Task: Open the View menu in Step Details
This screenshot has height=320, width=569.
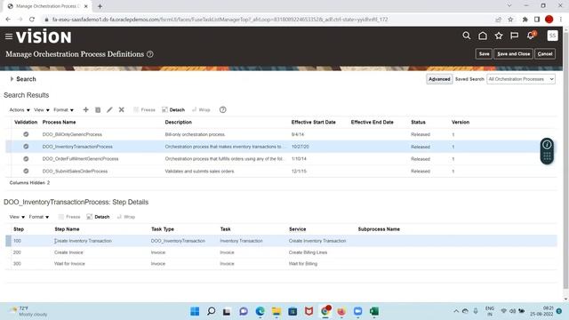Action: [x=17, y=217]
